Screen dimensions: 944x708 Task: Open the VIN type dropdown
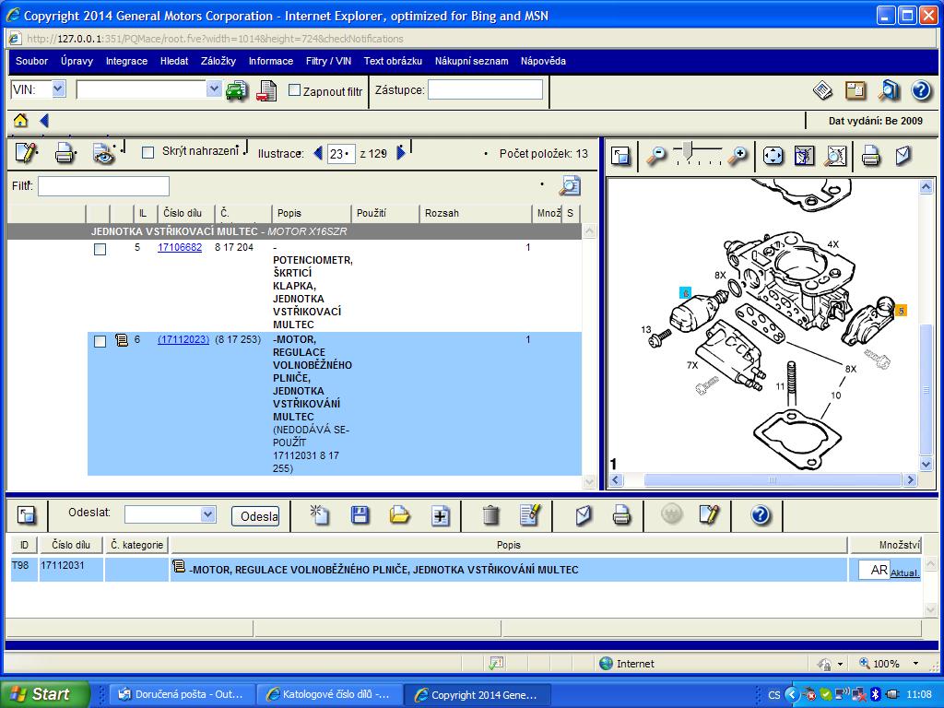pos(58,89)
